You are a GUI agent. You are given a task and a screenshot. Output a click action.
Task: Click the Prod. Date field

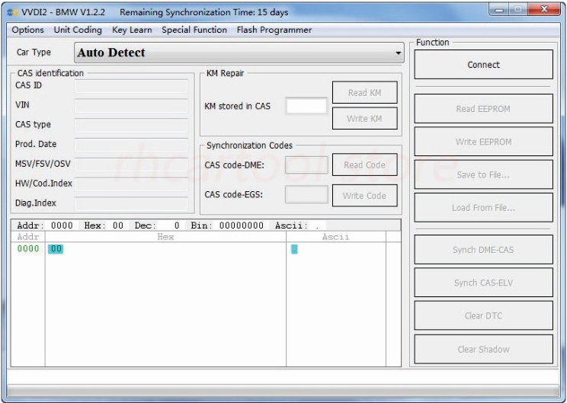(x=131, y=145)
